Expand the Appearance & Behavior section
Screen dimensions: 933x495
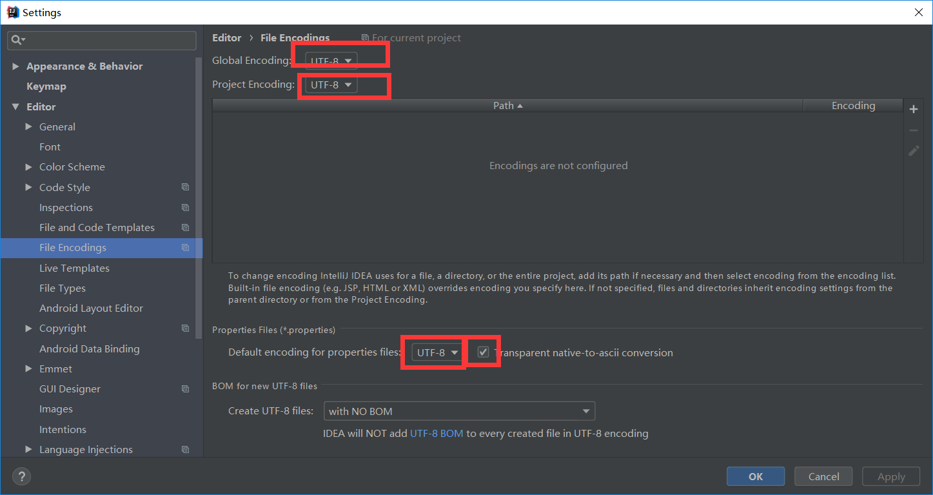(x=15, y=66)
